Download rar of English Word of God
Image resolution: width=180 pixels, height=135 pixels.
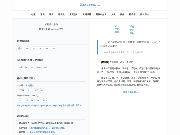click(x=38, y=100)
